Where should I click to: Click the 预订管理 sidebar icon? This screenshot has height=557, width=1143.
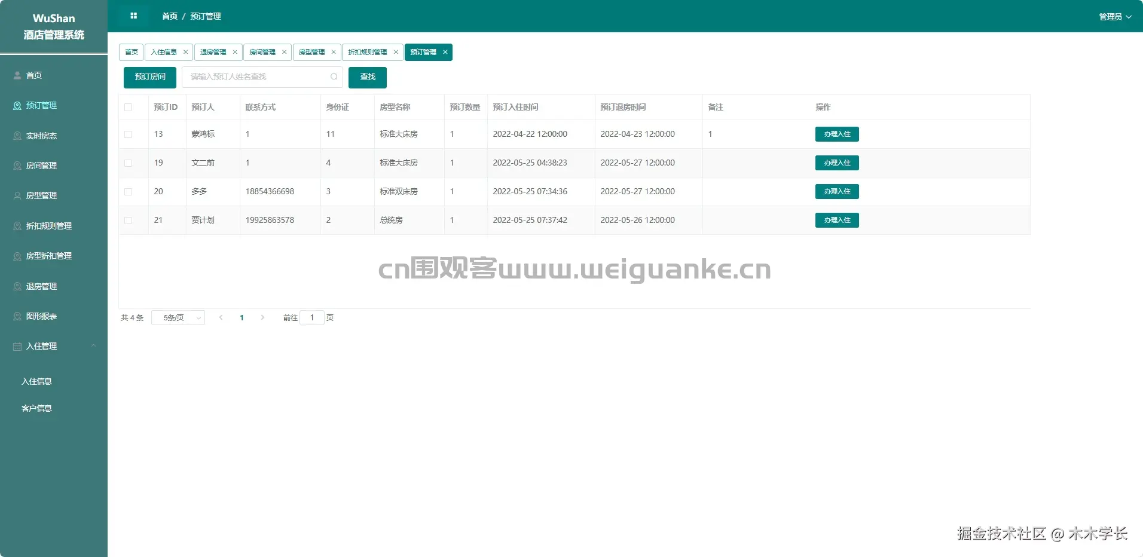[x=17, y=106]
